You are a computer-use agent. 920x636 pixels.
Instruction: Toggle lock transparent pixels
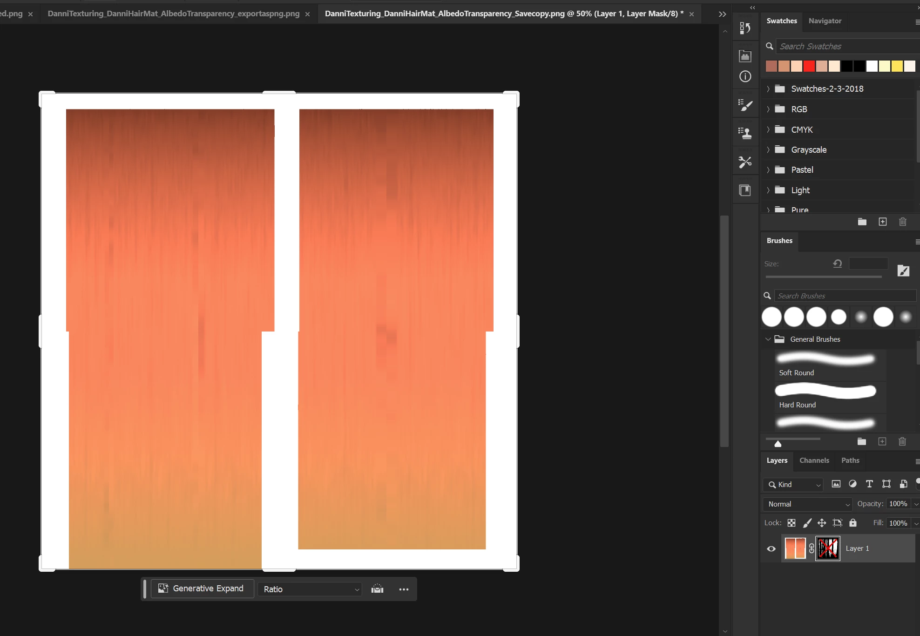pos(791,523)
